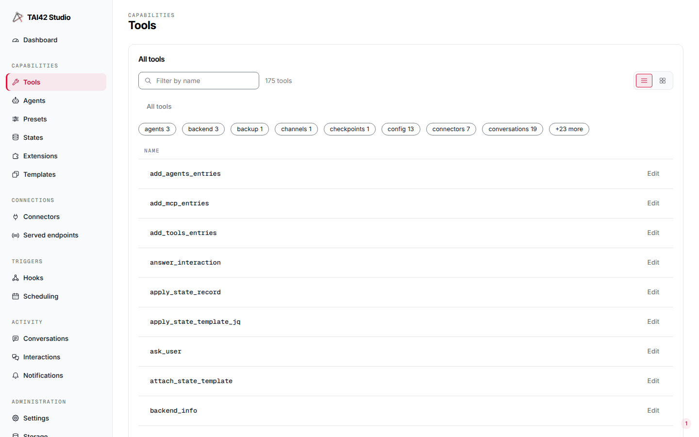The width and height of the screenshot is (699, 437).
Task: Click the Templates copy icon
Action: coord(16,174)
